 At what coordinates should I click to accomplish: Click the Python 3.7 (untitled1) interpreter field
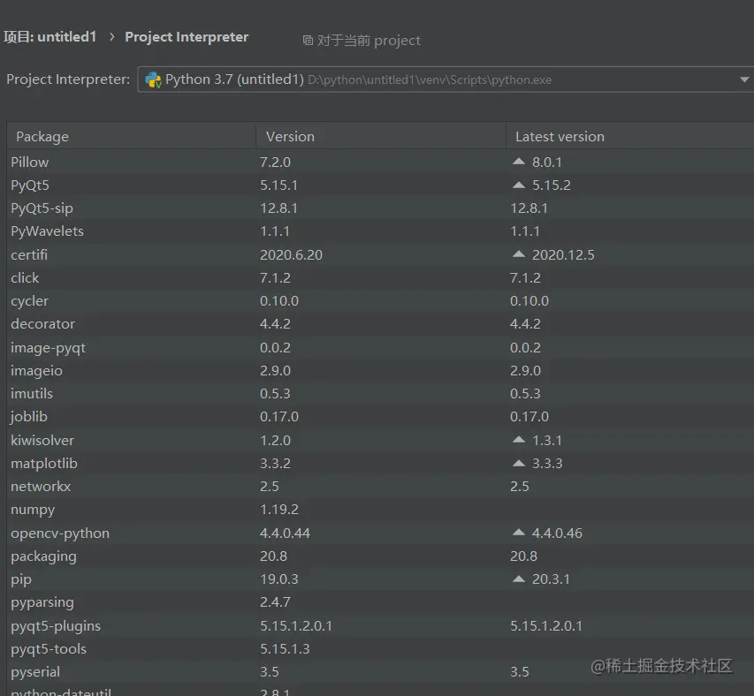(x=446, y=79)
